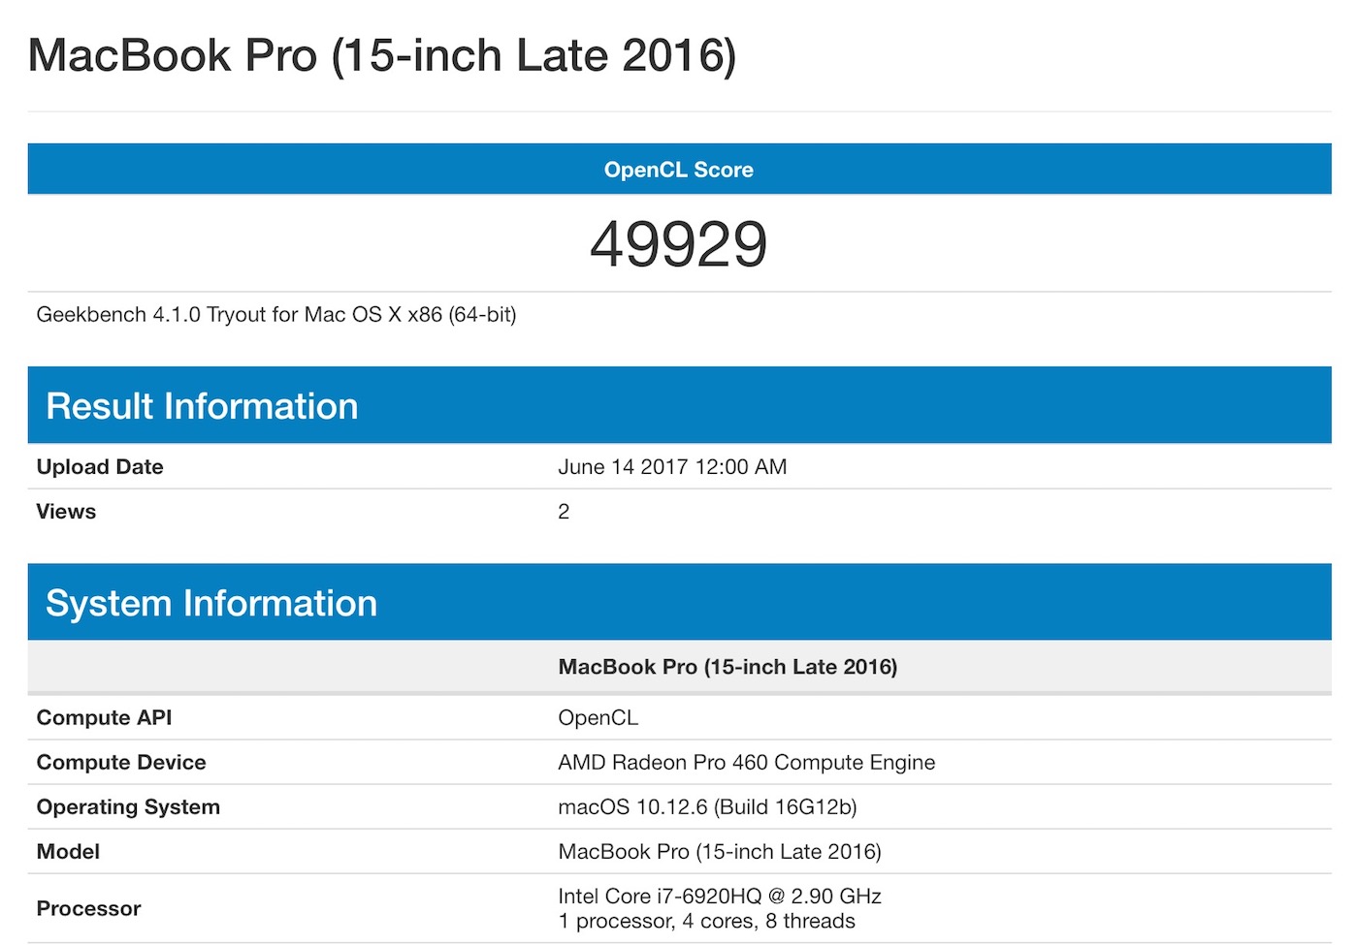
Task: Click the System Information section header
Action: click(679, 602)
